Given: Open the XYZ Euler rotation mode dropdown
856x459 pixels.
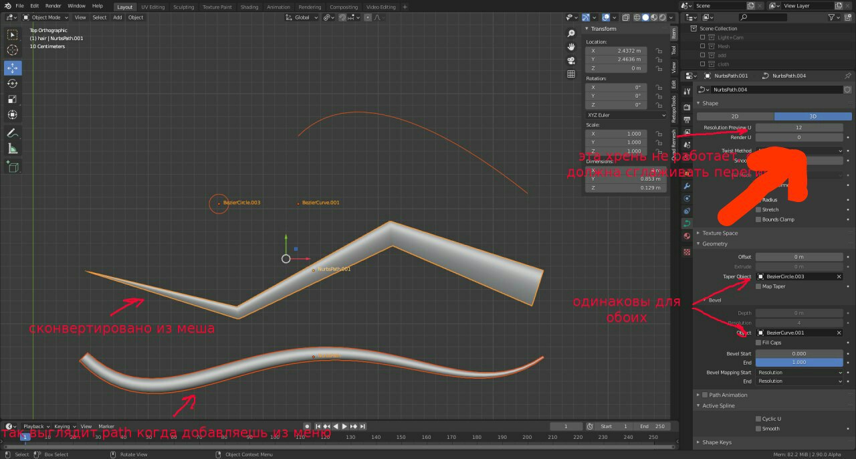Looking at the screenshot, I should point(625,115).
